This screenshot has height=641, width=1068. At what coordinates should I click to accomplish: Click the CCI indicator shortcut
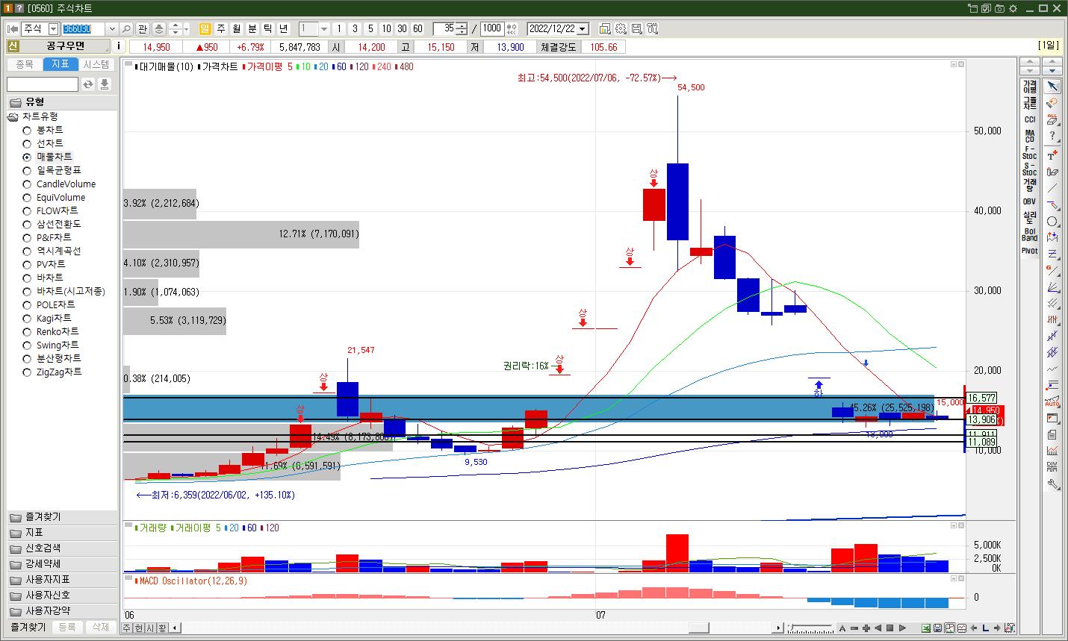point(1030,119)
